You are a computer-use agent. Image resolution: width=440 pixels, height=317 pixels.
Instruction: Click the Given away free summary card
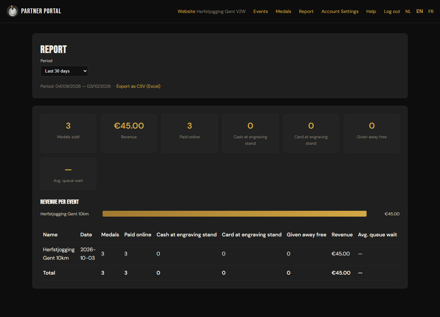(x=372, y=133)
